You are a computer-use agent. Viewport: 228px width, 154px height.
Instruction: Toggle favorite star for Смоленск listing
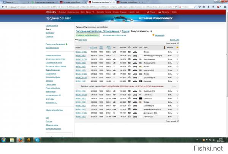pyautogui.click(x=177, y=91)
